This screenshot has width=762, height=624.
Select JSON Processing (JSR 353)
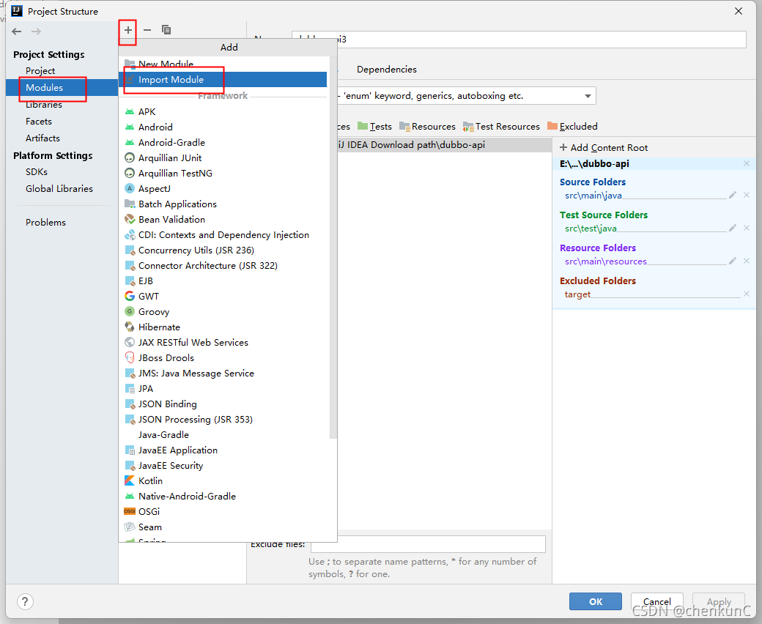tap(223, 420)
